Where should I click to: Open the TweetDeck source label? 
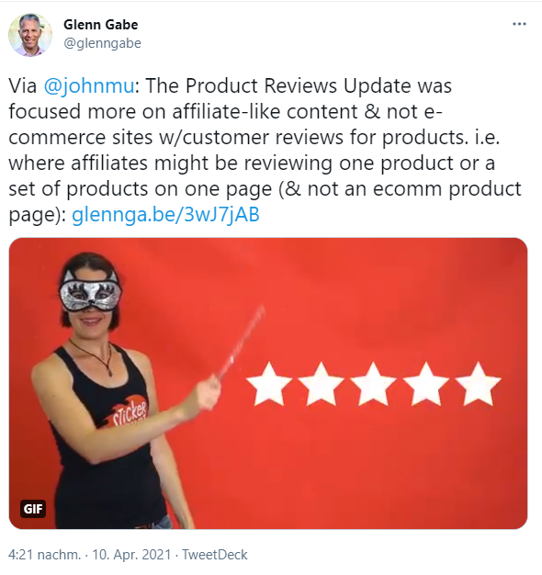215,555
